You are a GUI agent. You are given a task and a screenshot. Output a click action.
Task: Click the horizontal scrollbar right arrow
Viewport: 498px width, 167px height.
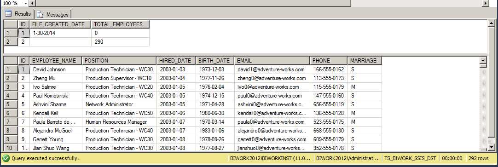click(486, 3)
